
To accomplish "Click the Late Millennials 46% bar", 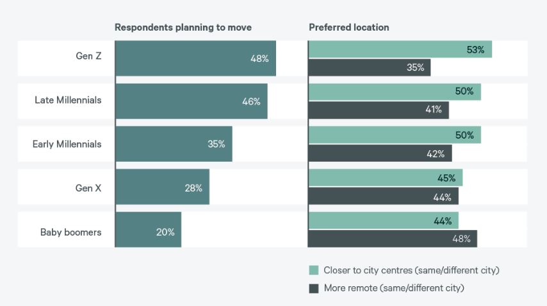I will pyautogui.click(x=192, y=102).
